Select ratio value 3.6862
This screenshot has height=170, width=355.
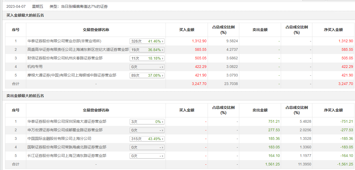[231, 58]
